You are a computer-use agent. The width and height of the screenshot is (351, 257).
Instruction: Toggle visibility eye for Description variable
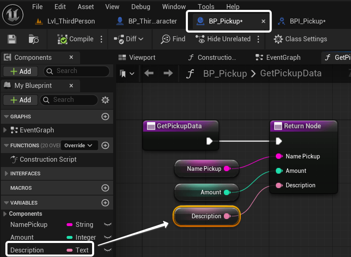107,250
